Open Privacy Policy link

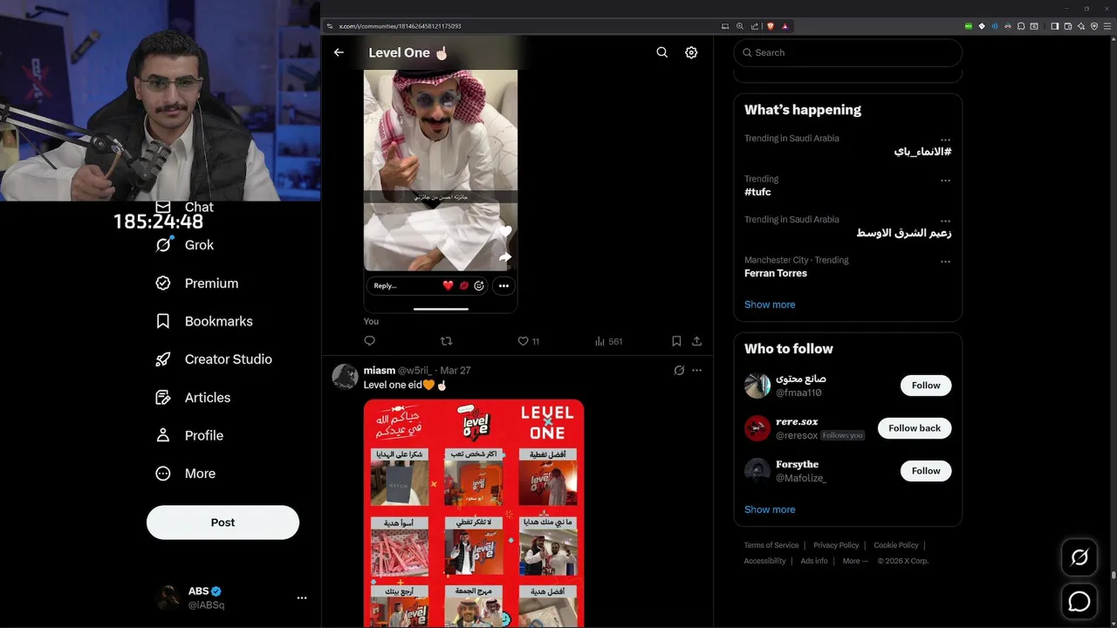tap(836, 545)
